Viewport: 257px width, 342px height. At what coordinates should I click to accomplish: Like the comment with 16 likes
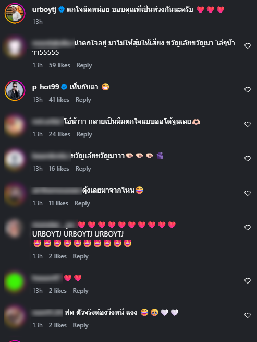pos(248,159)
